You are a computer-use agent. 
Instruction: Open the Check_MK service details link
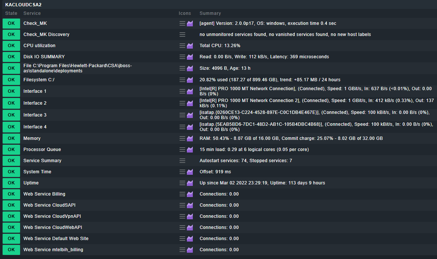[x=35, y=23]
